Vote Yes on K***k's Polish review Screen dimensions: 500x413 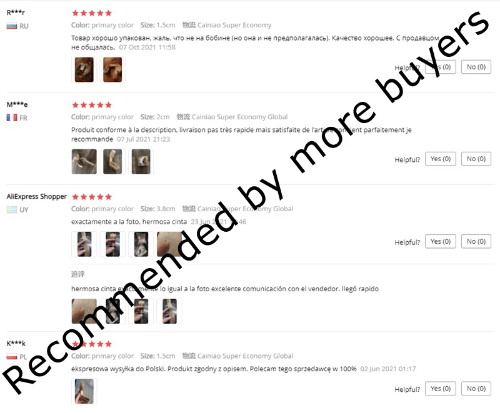[441, 389]
